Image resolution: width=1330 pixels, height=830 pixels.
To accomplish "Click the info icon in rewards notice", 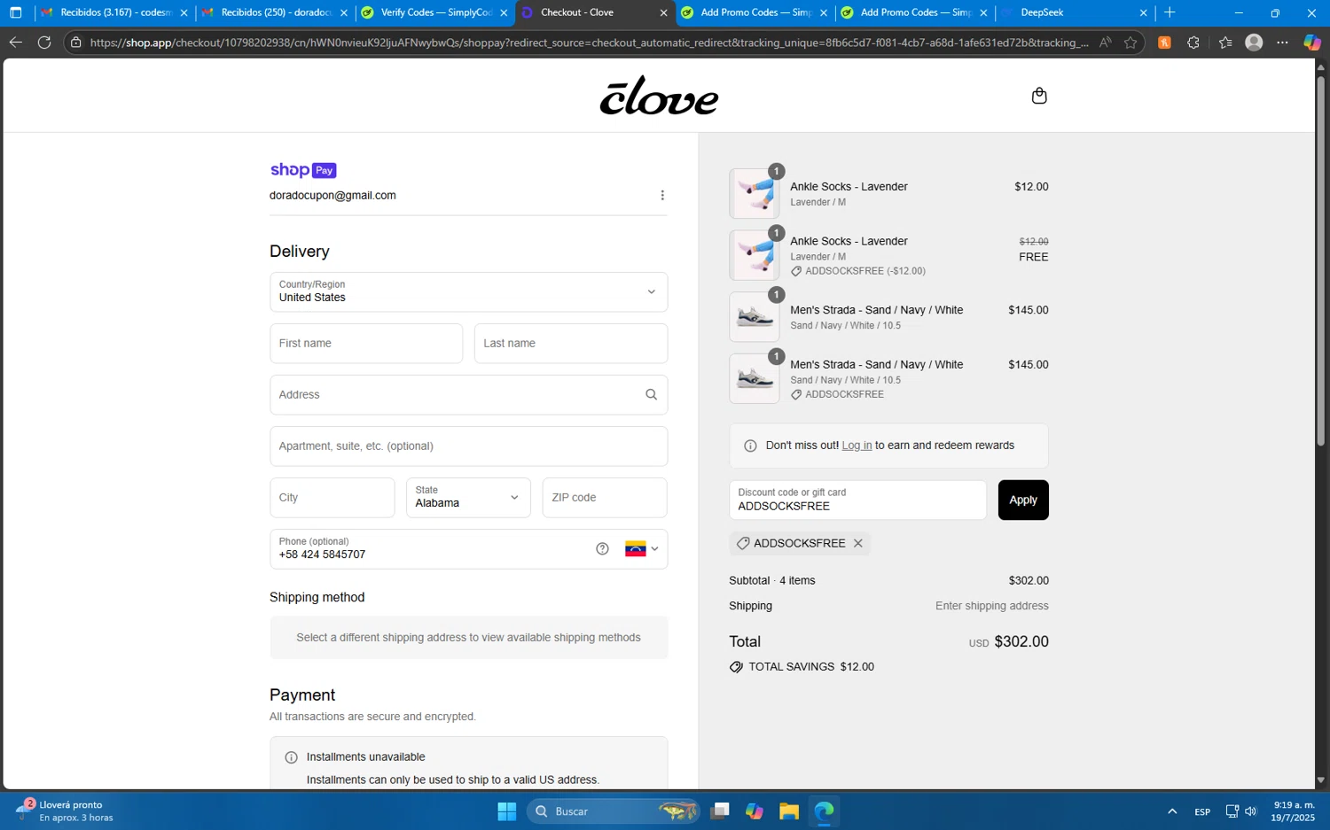I will (x=750, y=446).
